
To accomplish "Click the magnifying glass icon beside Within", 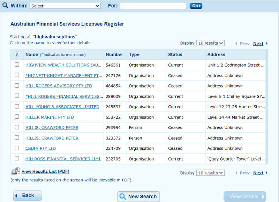I will point(5,5).
